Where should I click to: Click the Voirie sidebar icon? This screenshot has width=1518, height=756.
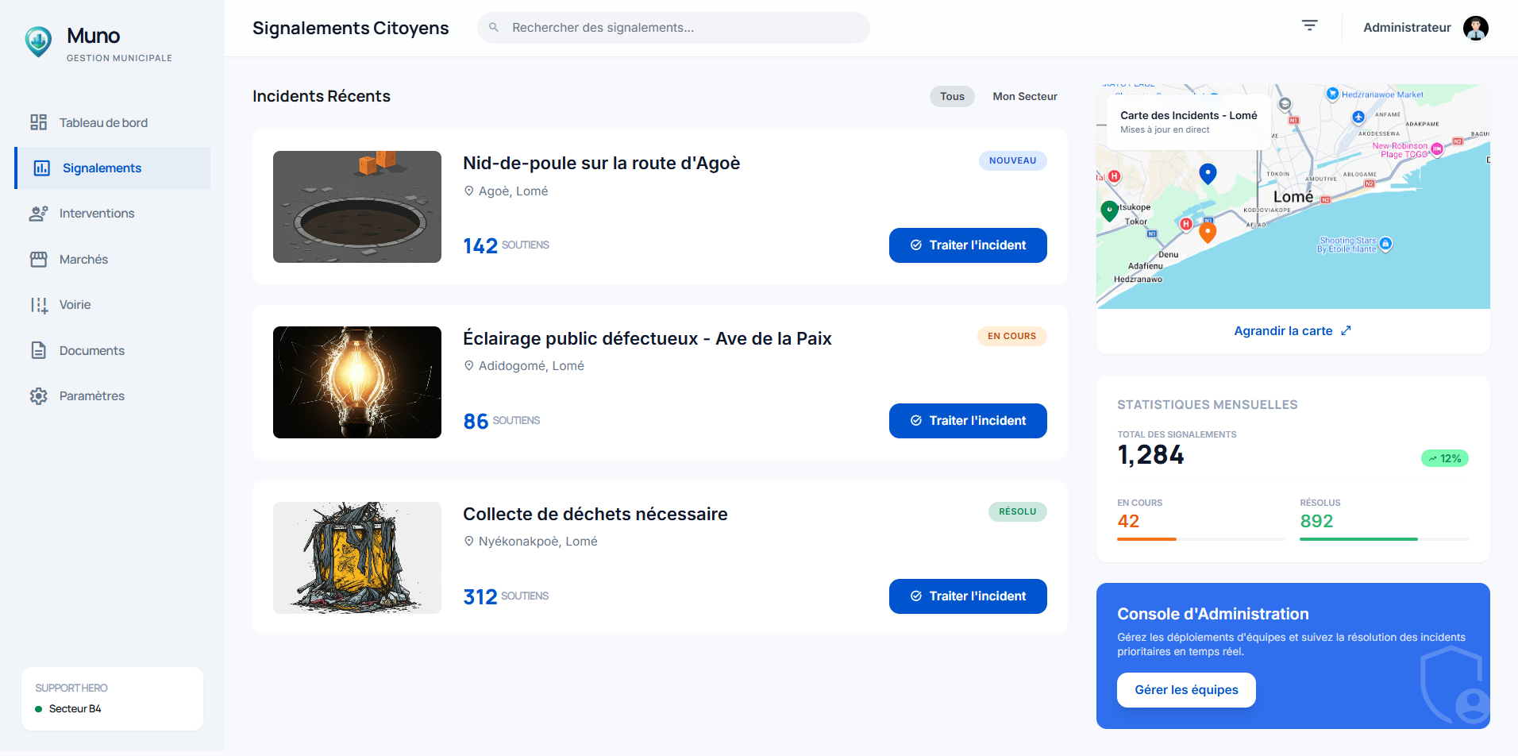pyautogui.click(x=39, y=305)
